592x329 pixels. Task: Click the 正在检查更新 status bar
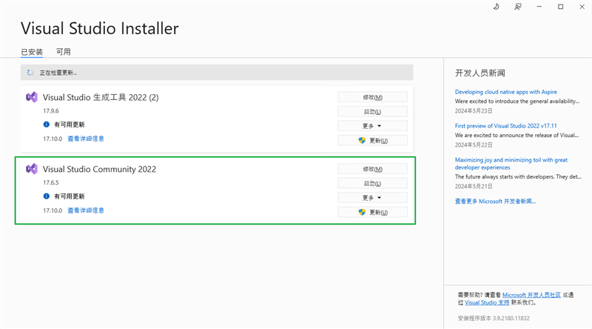[x=217, y=72]
